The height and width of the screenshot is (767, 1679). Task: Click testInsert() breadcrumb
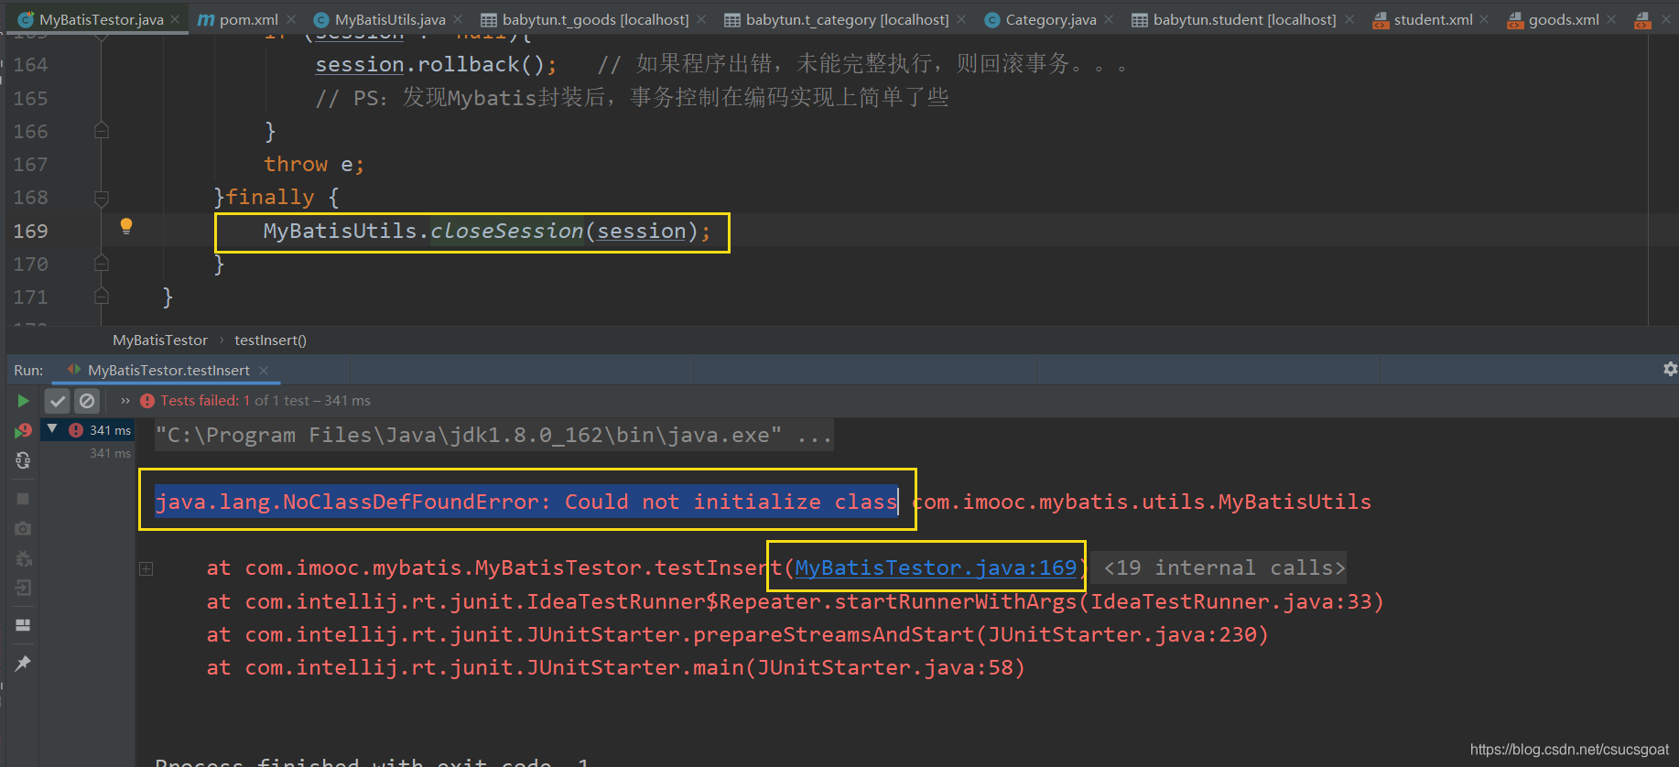(270, 340)
